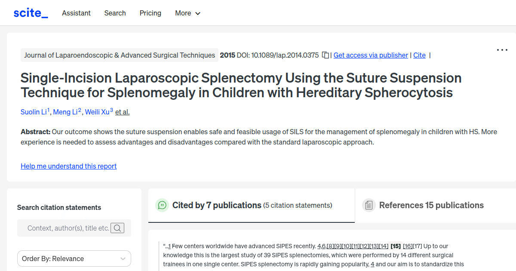The width and height of the screenshot is (516, 271).
Task: Click the search magnifier icon button
Action: 117,228
